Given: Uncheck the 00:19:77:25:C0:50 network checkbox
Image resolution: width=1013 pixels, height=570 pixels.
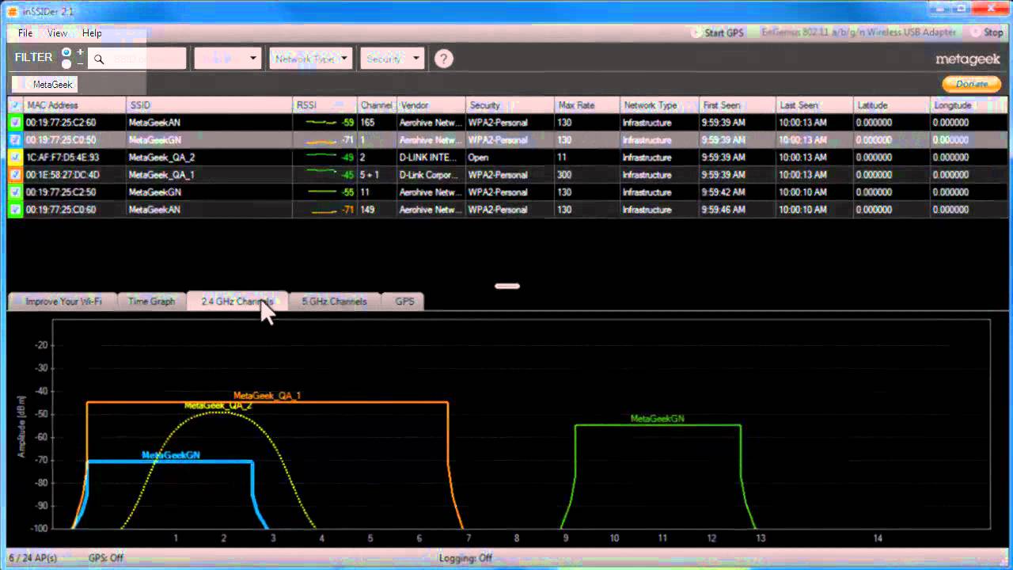Looking at the screenshot, I should coord(15,140).
